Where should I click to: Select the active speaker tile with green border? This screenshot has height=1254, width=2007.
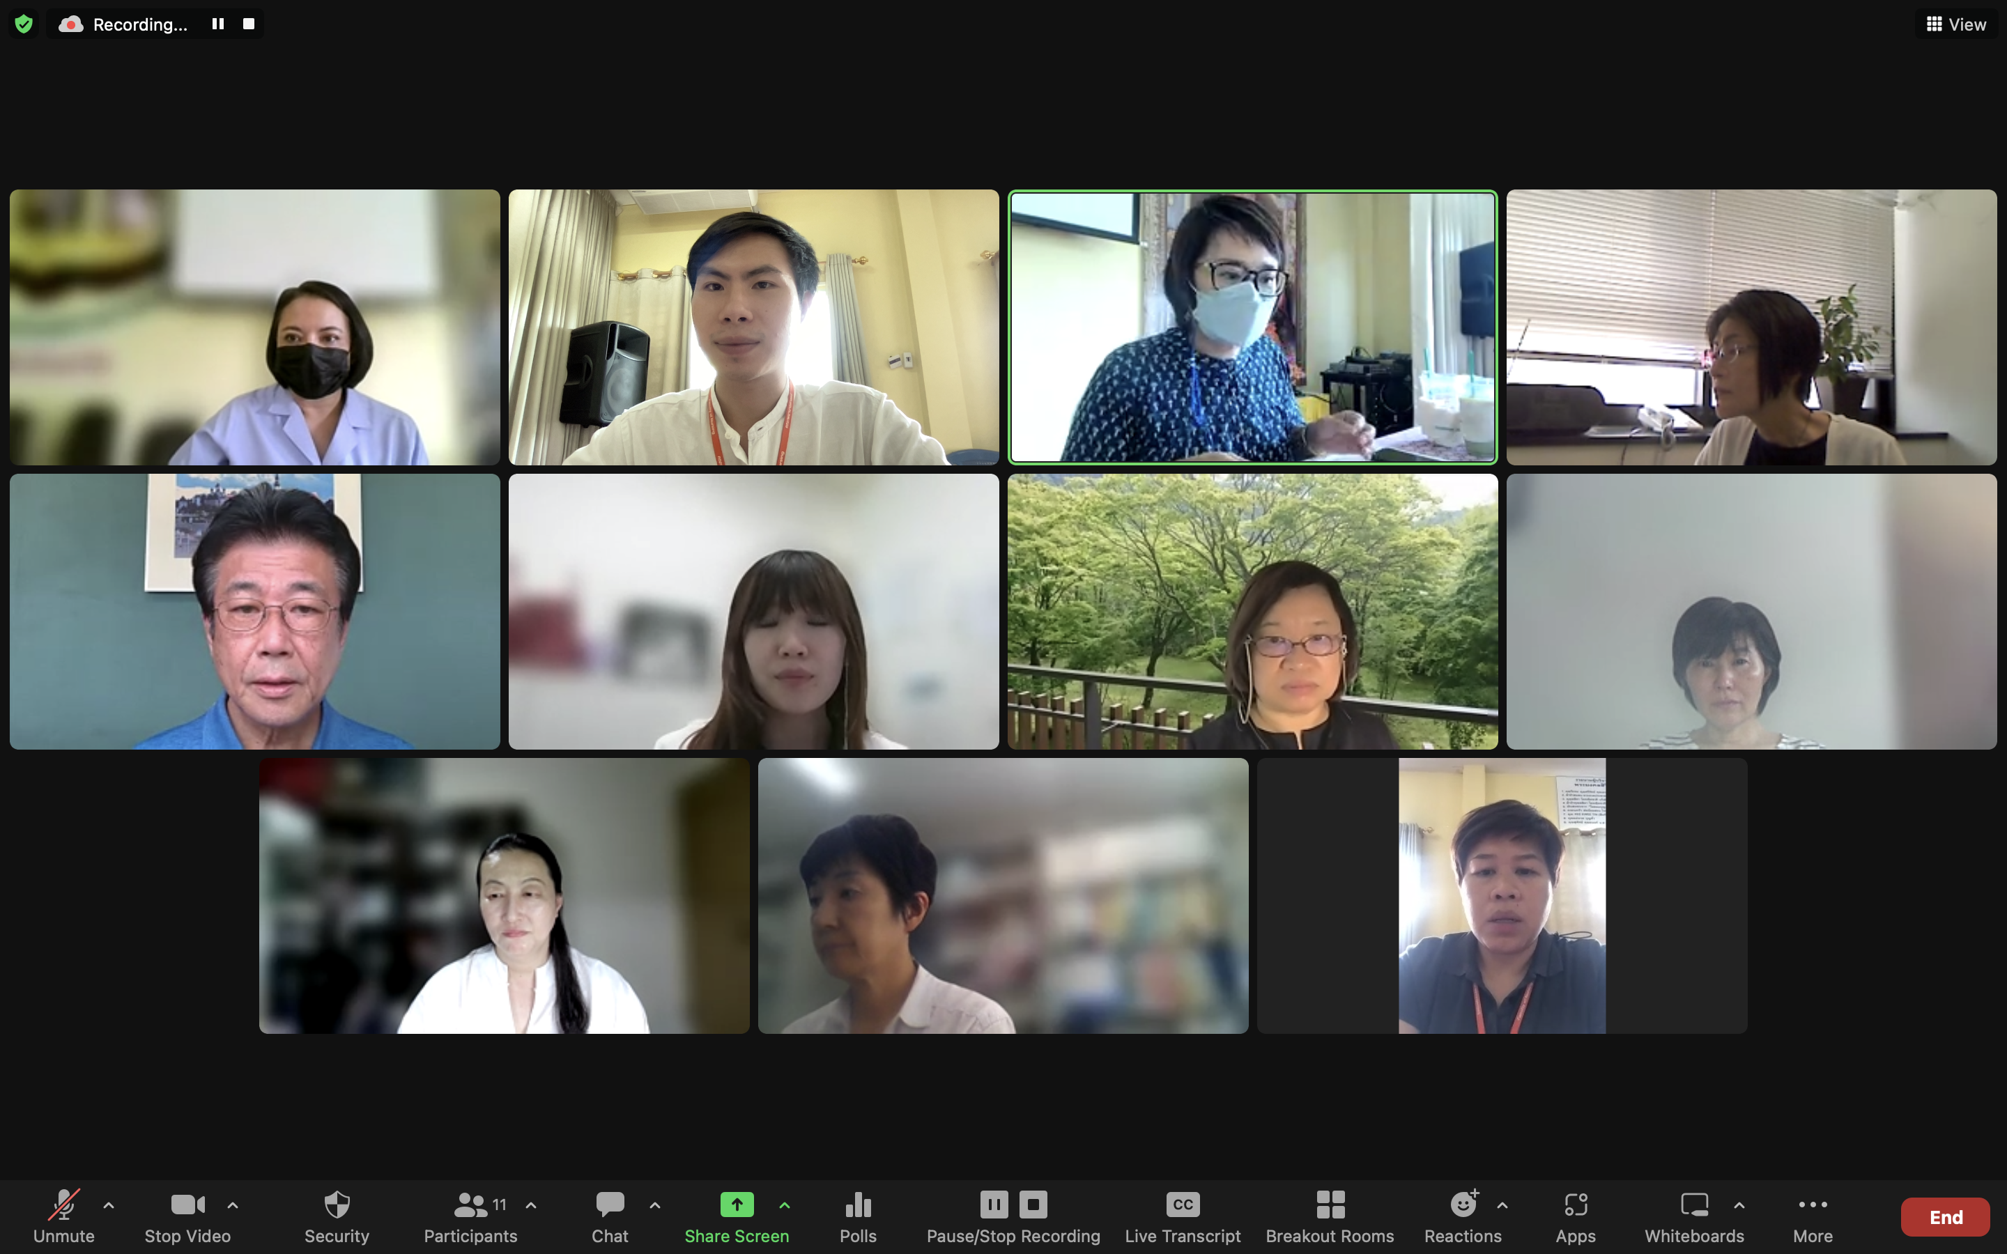point(1252,327)
